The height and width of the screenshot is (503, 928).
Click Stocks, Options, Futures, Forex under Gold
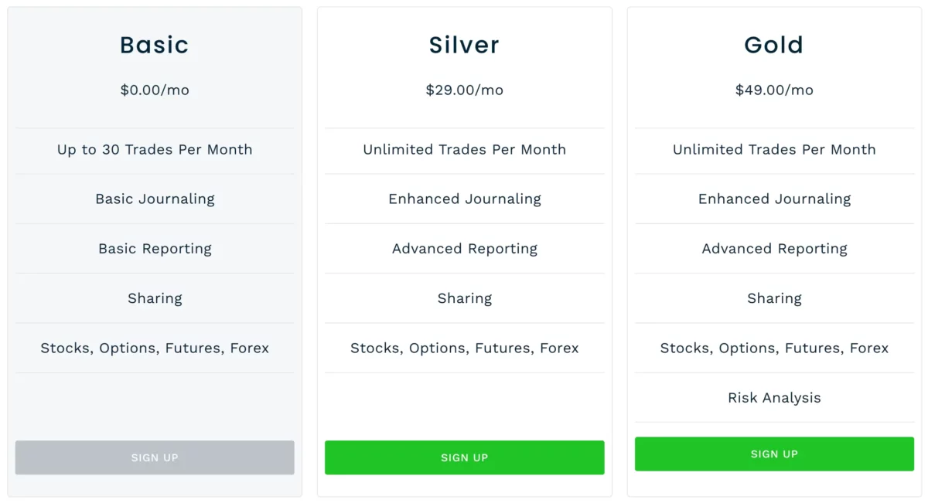point(774,348)
